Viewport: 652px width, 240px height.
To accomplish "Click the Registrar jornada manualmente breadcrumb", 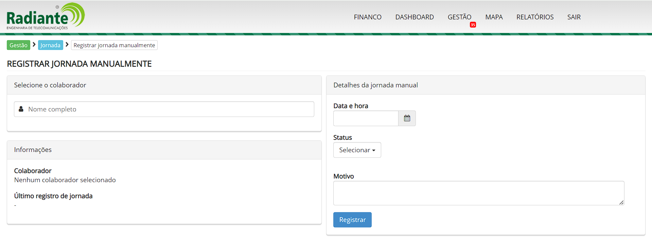I will click(114, 45).
